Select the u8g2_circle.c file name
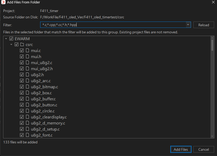Image resolution: width=217 pixels, height=156 pixels. [43, 111]
